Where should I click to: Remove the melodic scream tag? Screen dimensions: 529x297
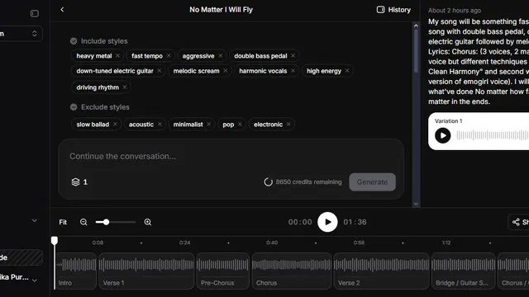click(x=226, y=71)
